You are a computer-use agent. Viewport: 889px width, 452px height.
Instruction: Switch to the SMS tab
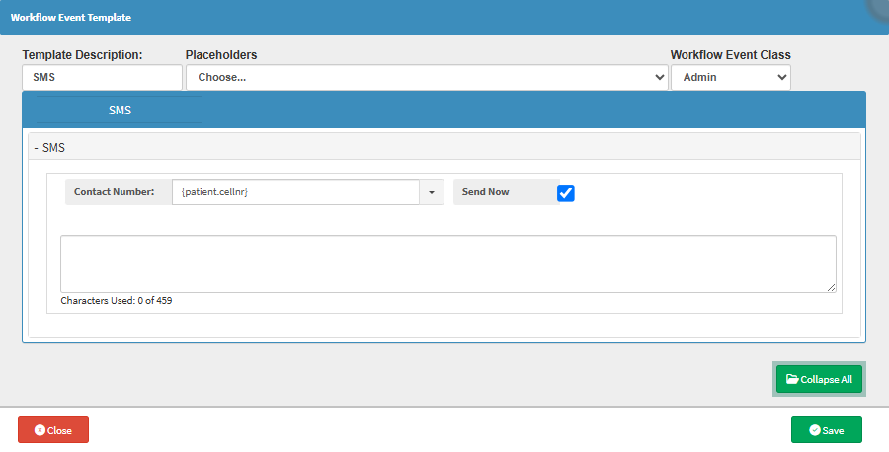coord(120,110)
